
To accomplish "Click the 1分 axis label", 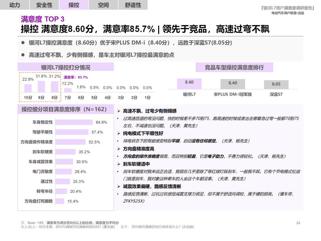I will [x=147, y=98].
